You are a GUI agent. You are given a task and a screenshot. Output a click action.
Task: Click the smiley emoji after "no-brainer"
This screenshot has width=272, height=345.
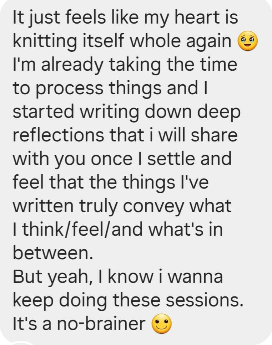pos(162,324)
